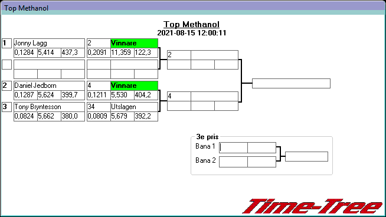Click the Bana 2 first input box
386x217 pixels.
click(233, 162)
